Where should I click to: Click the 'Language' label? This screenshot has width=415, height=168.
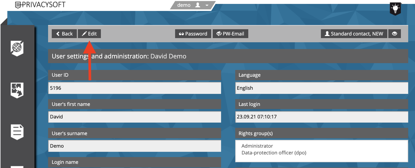(250, 75)
